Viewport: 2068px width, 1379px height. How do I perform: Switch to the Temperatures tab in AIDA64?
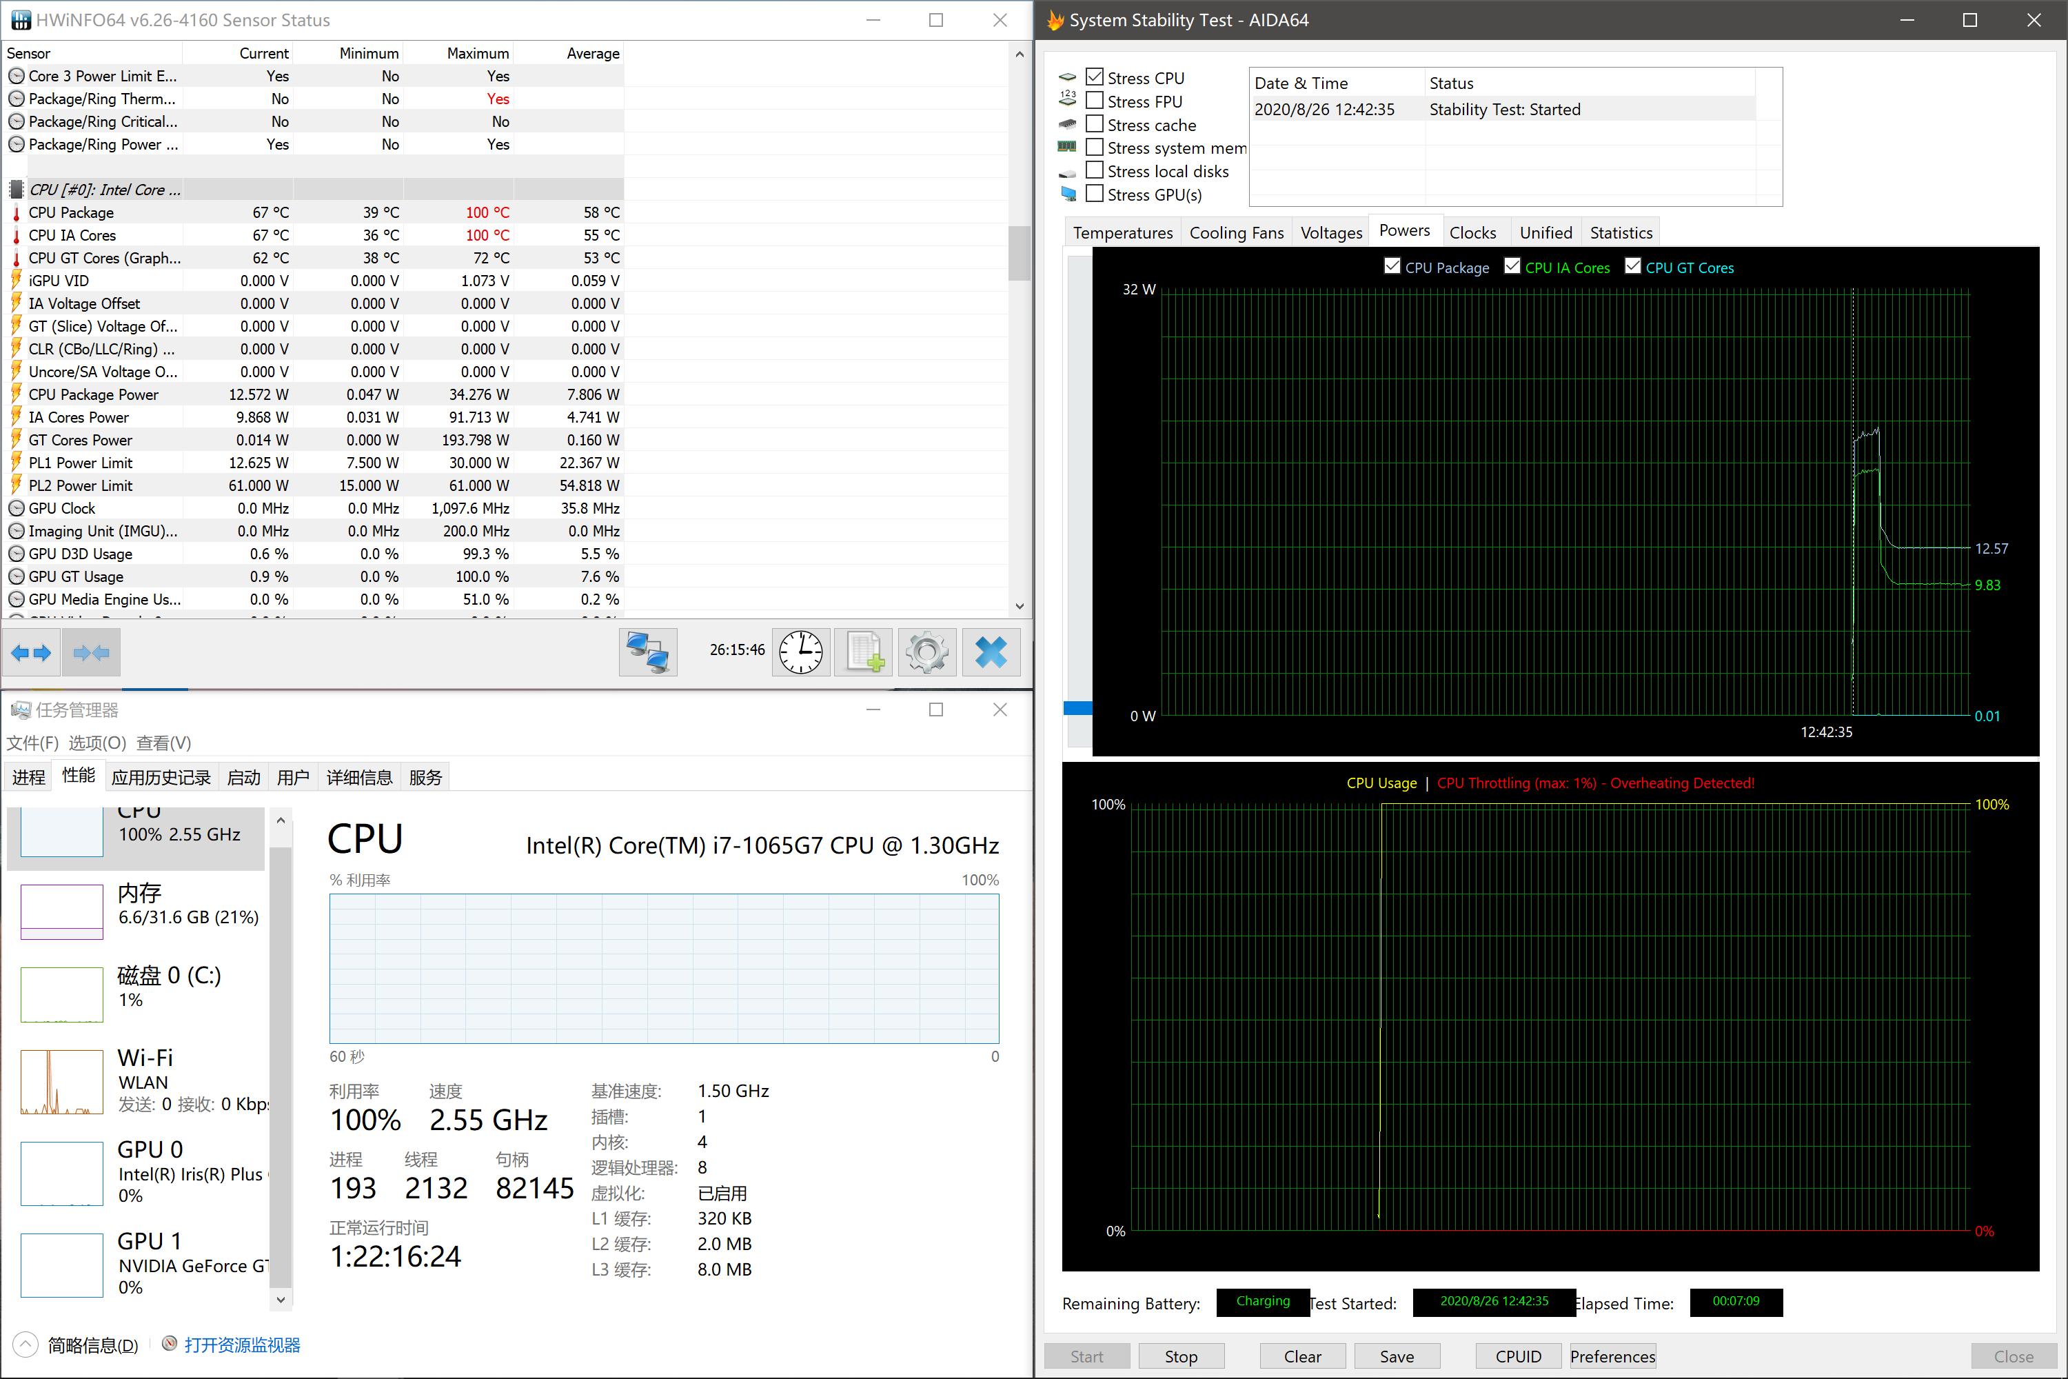click(1122, 233)
